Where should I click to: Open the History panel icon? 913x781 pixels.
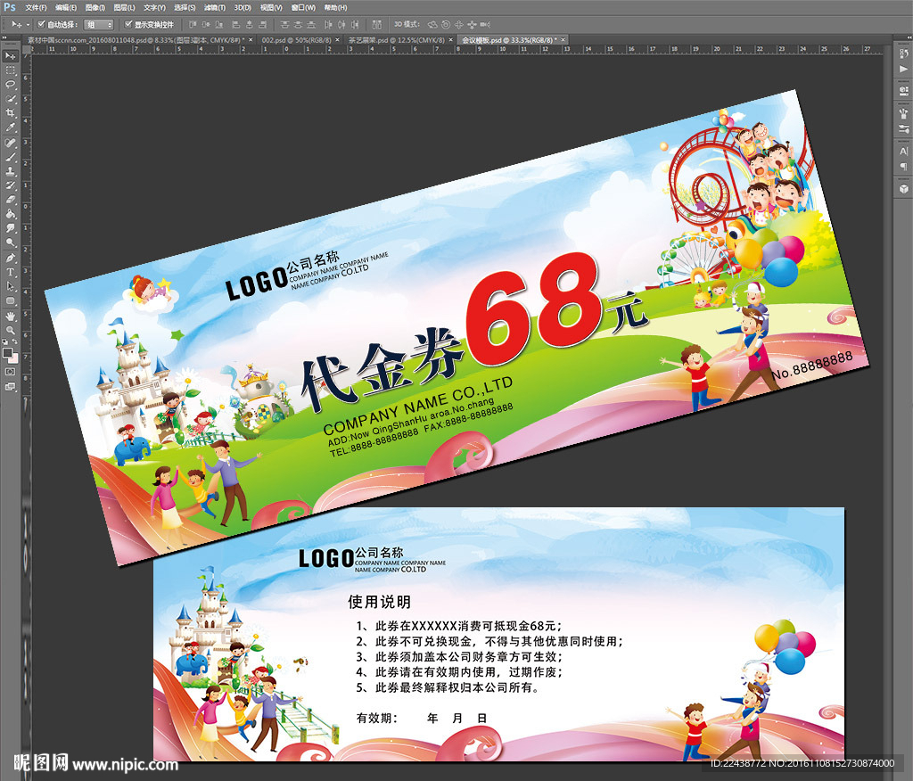(x=904, y=54)
